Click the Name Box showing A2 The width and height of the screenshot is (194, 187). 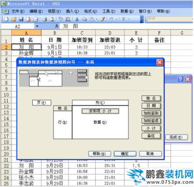(18, 26)
